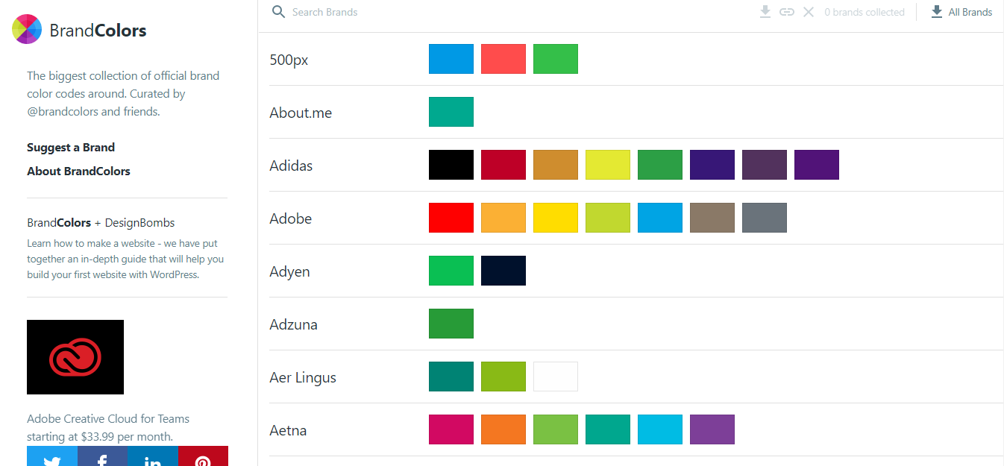
Task: Clear the collection using the X icon
Action: coord(808,12)
